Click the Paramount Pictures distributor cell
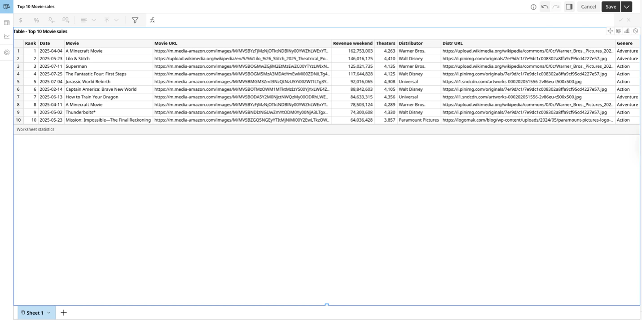Image resolution: width=642 pixels, height=321 pixels. (419, 120)
